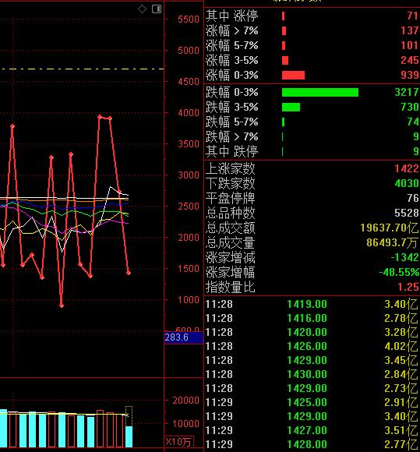The image size is (420, 452).
Task: Click the tick value 1425.00
Action: pyautogui.click(x=307, y=402)
